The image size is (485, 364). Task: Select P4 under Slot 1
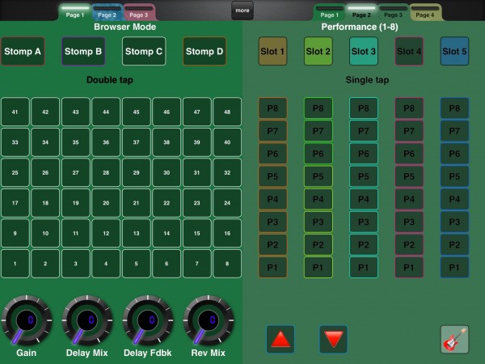click(272, 199)
